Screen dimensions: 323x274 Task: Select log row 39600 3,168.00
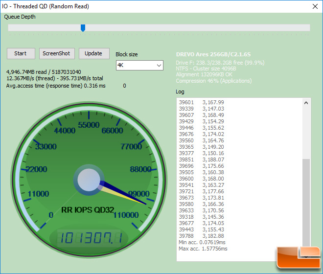coord(201,179)
